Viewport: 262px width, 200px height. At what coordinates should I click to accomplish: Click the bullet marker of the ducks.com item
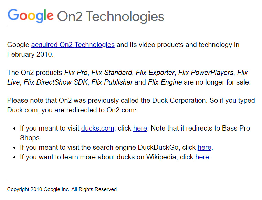coord(14,129)
